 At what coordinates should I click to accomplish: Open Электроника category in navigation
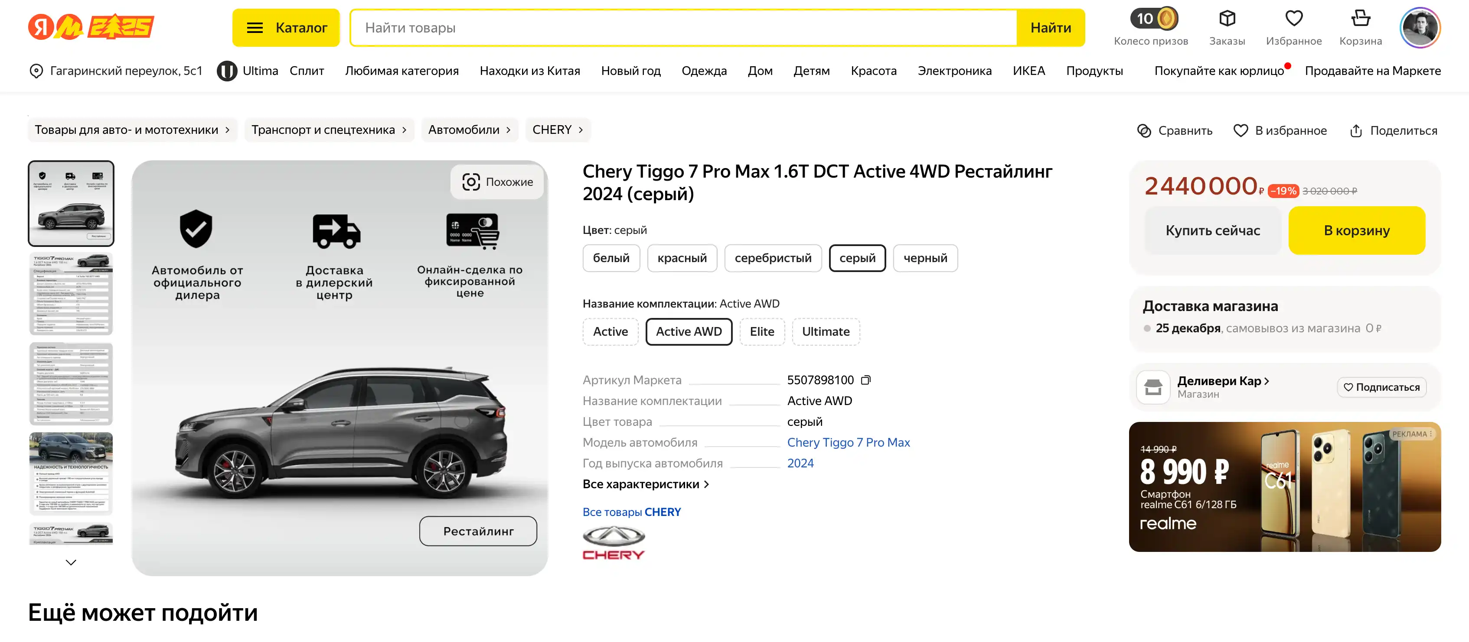pyautogui.click(x=954, y=71)
